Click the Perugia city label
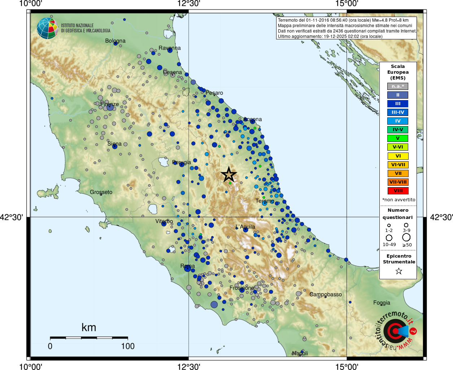The image size is (453, 370). click(181, 163)
